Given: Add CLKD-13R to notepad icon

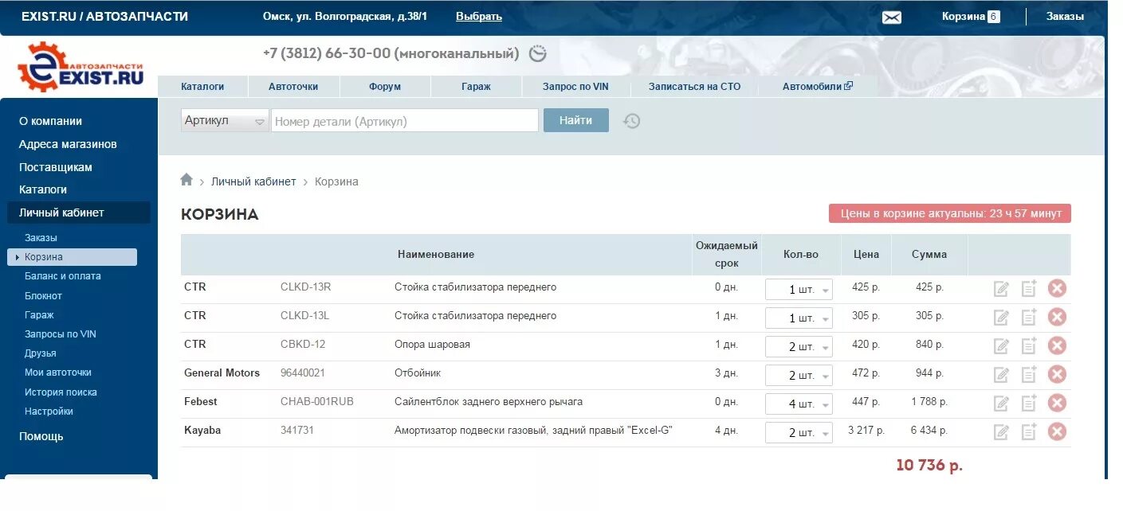Looking at the screenshot, I should 1029,288.
